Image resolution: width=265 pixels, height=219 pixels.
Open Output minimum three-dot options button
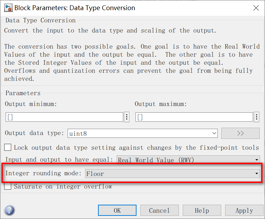pyautogui.click(x=127, y=117)
